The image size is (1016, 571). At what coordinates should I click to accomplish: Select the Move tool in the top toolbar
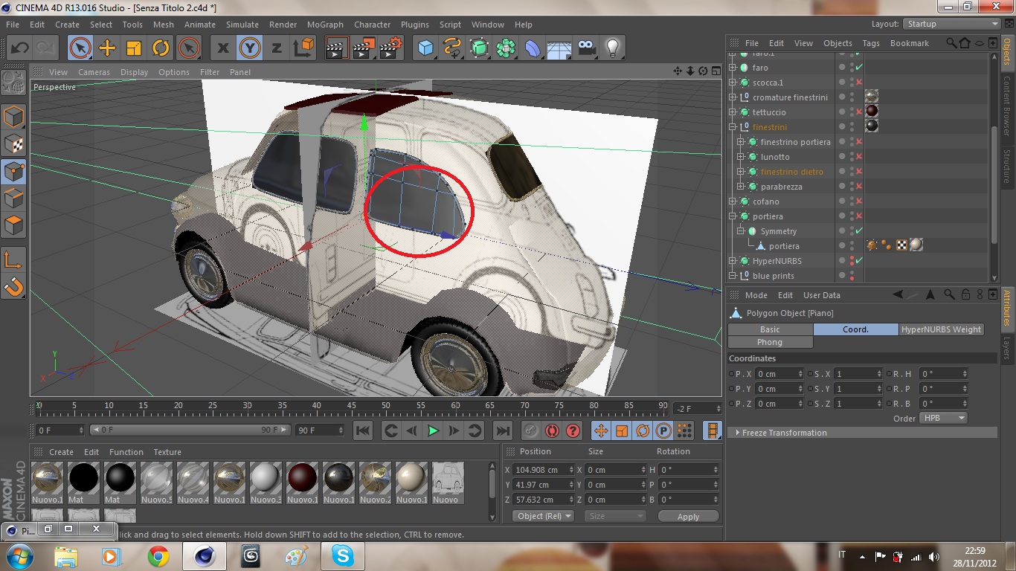pos(107,48)
